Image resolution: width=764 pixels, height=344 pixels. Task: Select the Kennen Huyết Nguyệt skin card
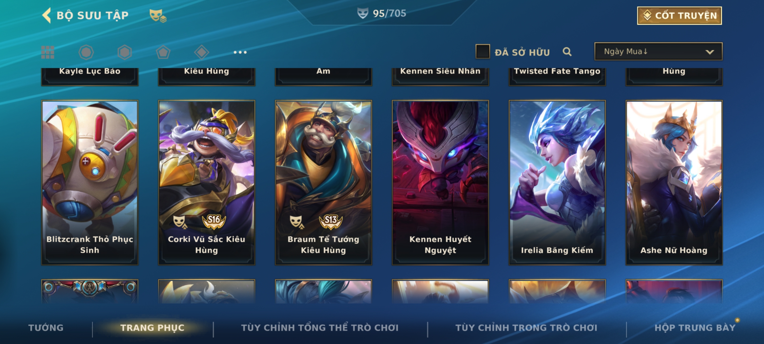(440, 183)
